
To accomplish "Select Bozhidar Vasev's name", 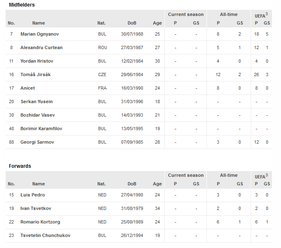I will pyautogui.click(x=38, y=115).
